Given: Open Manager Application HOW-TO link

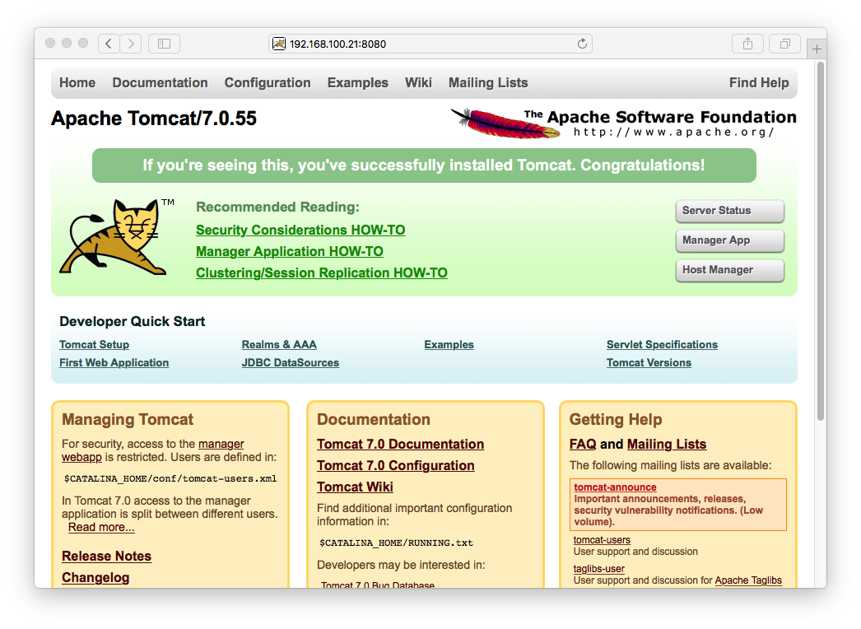Looking at the screenshot, I should (290, 251).
